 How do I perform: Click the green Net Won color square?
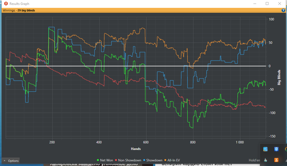coord(98,160)
